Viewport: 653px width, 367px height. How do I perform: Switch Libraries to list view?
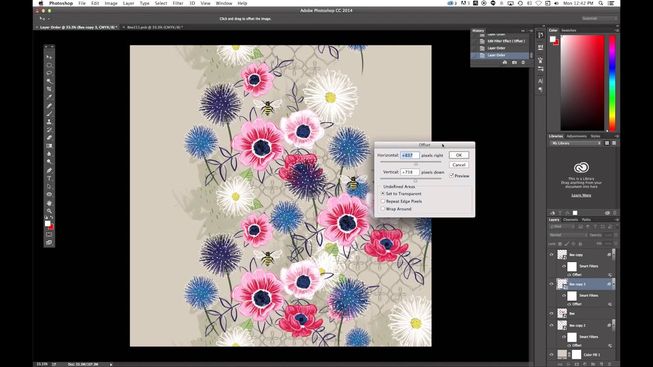(614, 143)
